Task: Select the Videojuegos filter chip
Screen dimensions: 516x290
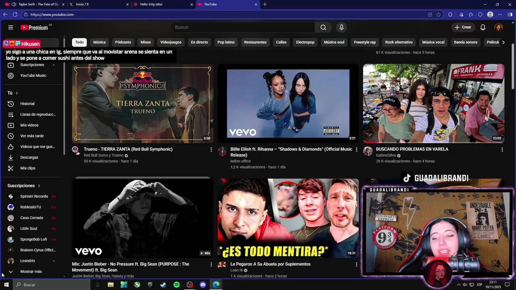Action: coord(171,42)
